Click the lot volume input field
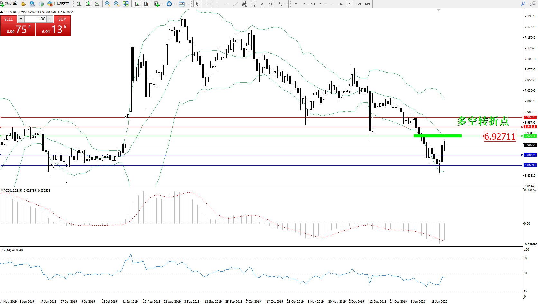The width and height of the screenshot is (538, 305). pyautogui.click(x=35, y=19)
